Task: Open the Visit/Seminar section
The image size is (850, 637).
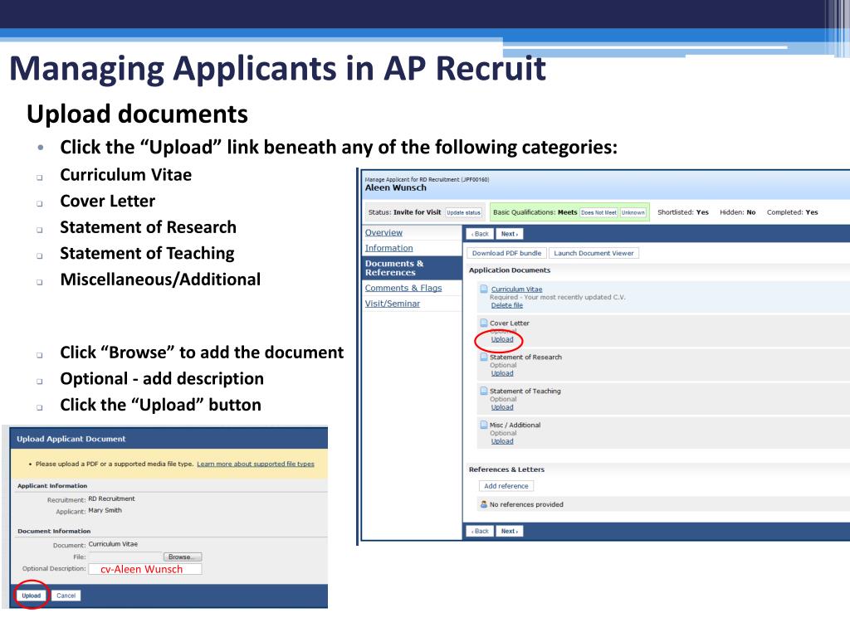Action: point(393,304)
